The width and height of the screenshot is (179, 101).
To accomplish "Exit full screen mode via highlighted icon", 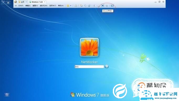I will [103, 6].
